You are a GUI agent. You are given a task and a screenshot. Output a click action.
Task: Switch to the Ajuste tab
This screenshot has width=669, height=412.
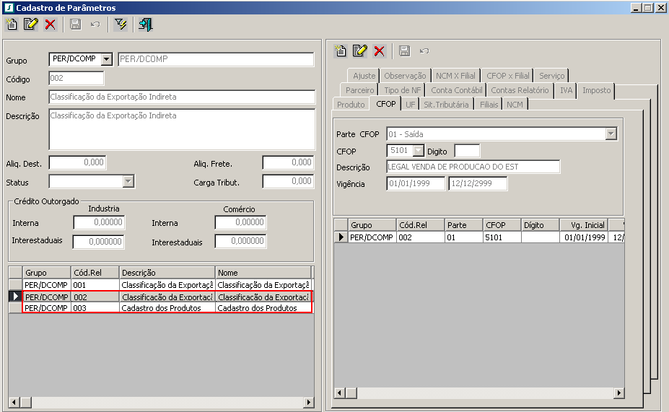[364, 76]
